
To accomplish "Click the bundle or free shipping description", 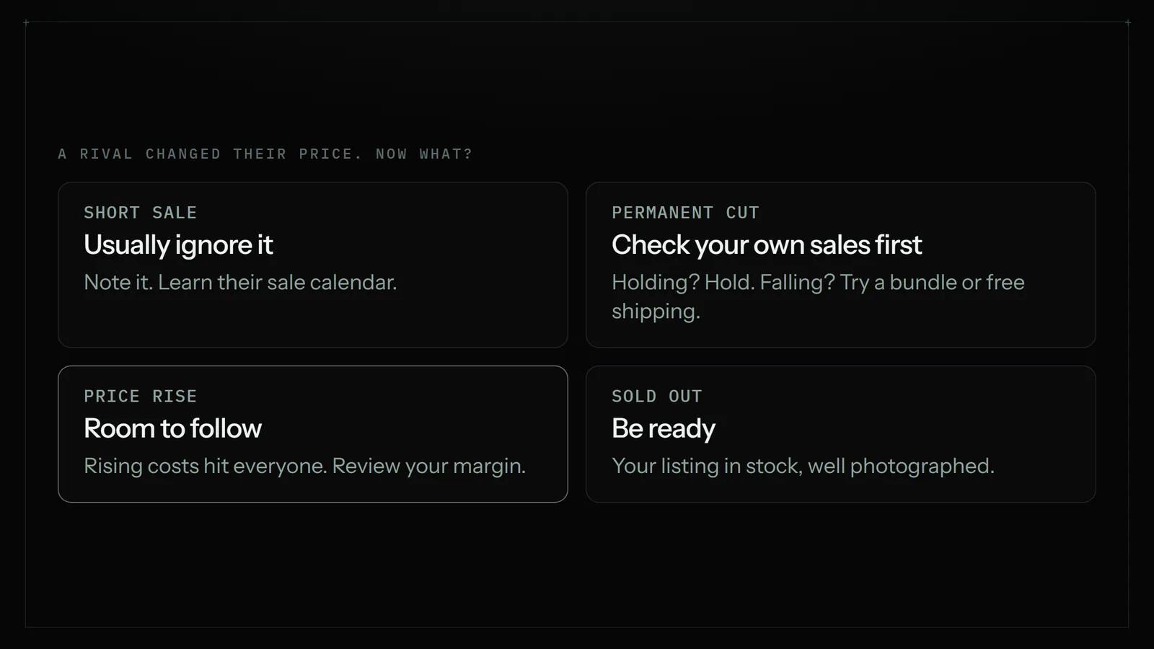I will click(818, 296).
